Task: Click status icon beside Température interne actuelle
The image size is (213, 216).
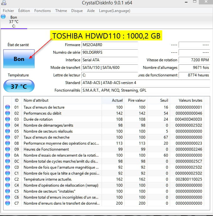Action: [8, 179]
